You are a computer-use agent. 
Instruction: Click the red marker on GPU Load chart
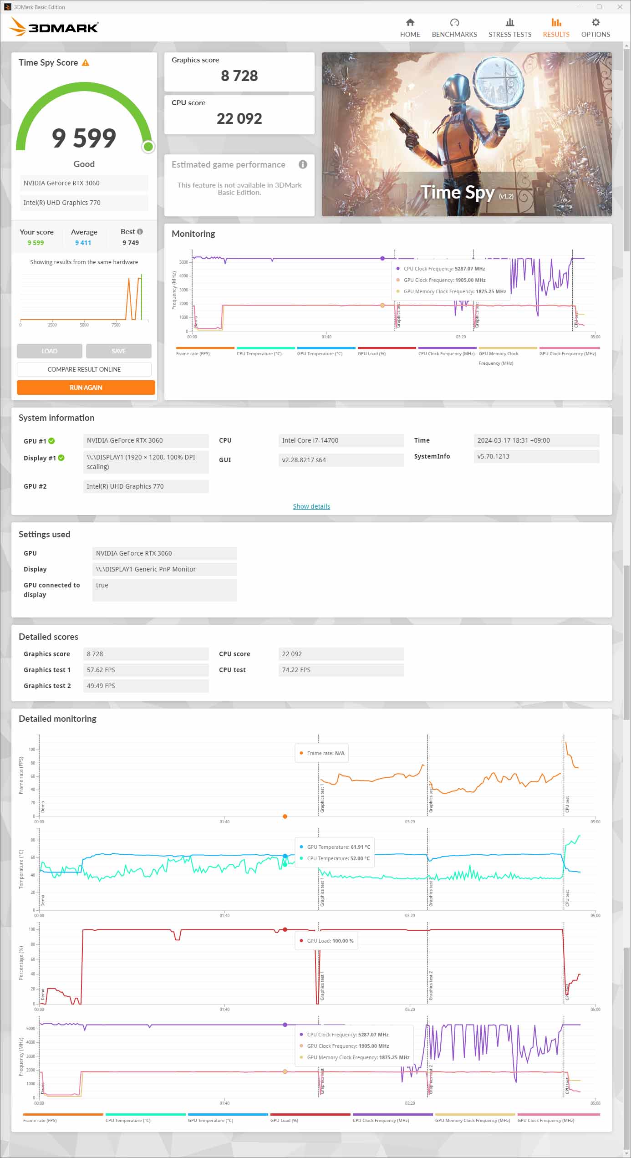pyautogui.click(x=285, y=929)
